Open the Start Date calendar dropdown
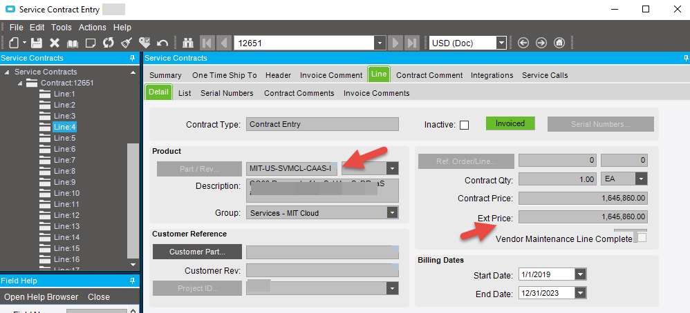 [581, 275]
